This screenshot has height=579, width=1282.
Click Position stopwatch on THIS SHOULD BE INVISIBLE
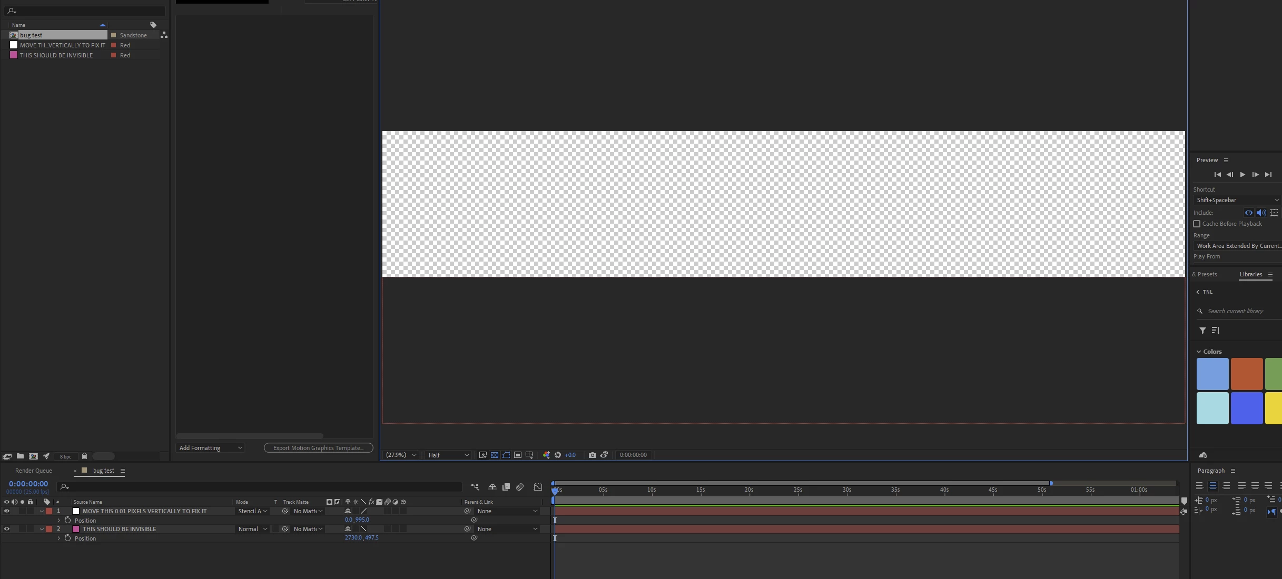click(x=67, y=538)
